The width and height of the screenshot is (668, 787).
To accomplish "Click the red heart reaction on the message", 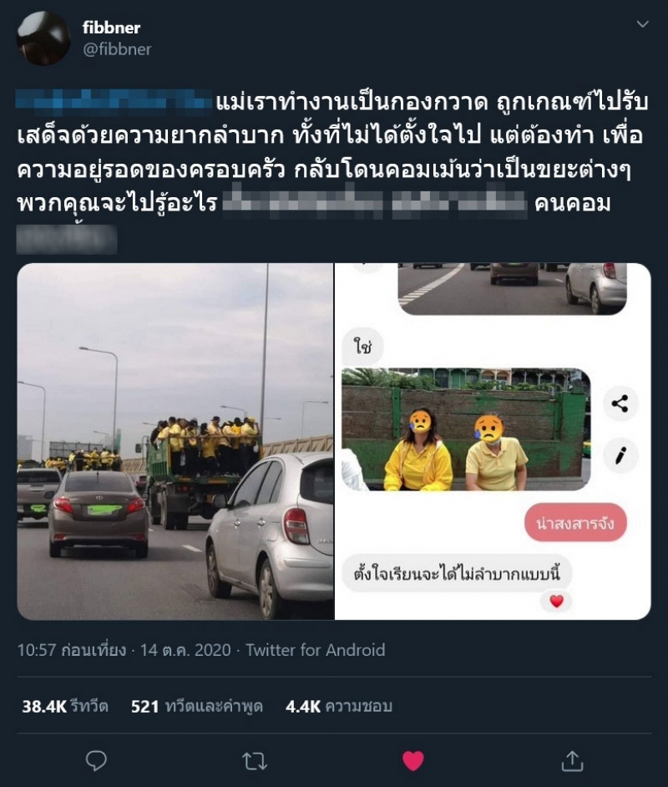I will pos(556,601).
